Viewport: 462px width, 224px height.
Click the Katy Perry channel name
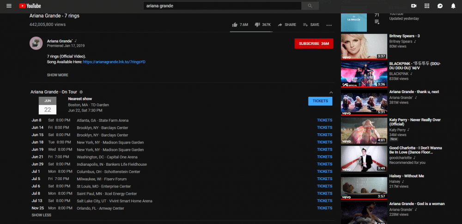click(397, 130)
